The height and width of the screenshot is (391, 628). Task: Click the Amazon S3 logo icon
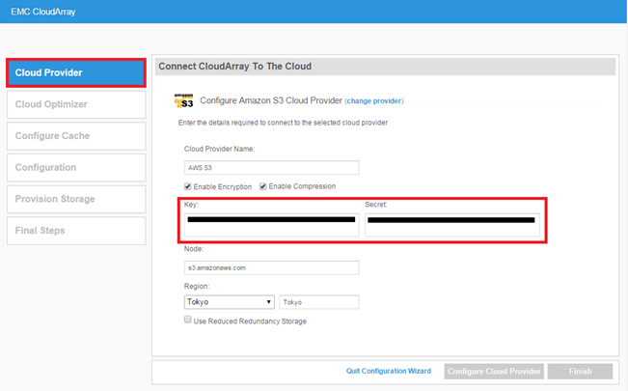(x=184, y=100)
